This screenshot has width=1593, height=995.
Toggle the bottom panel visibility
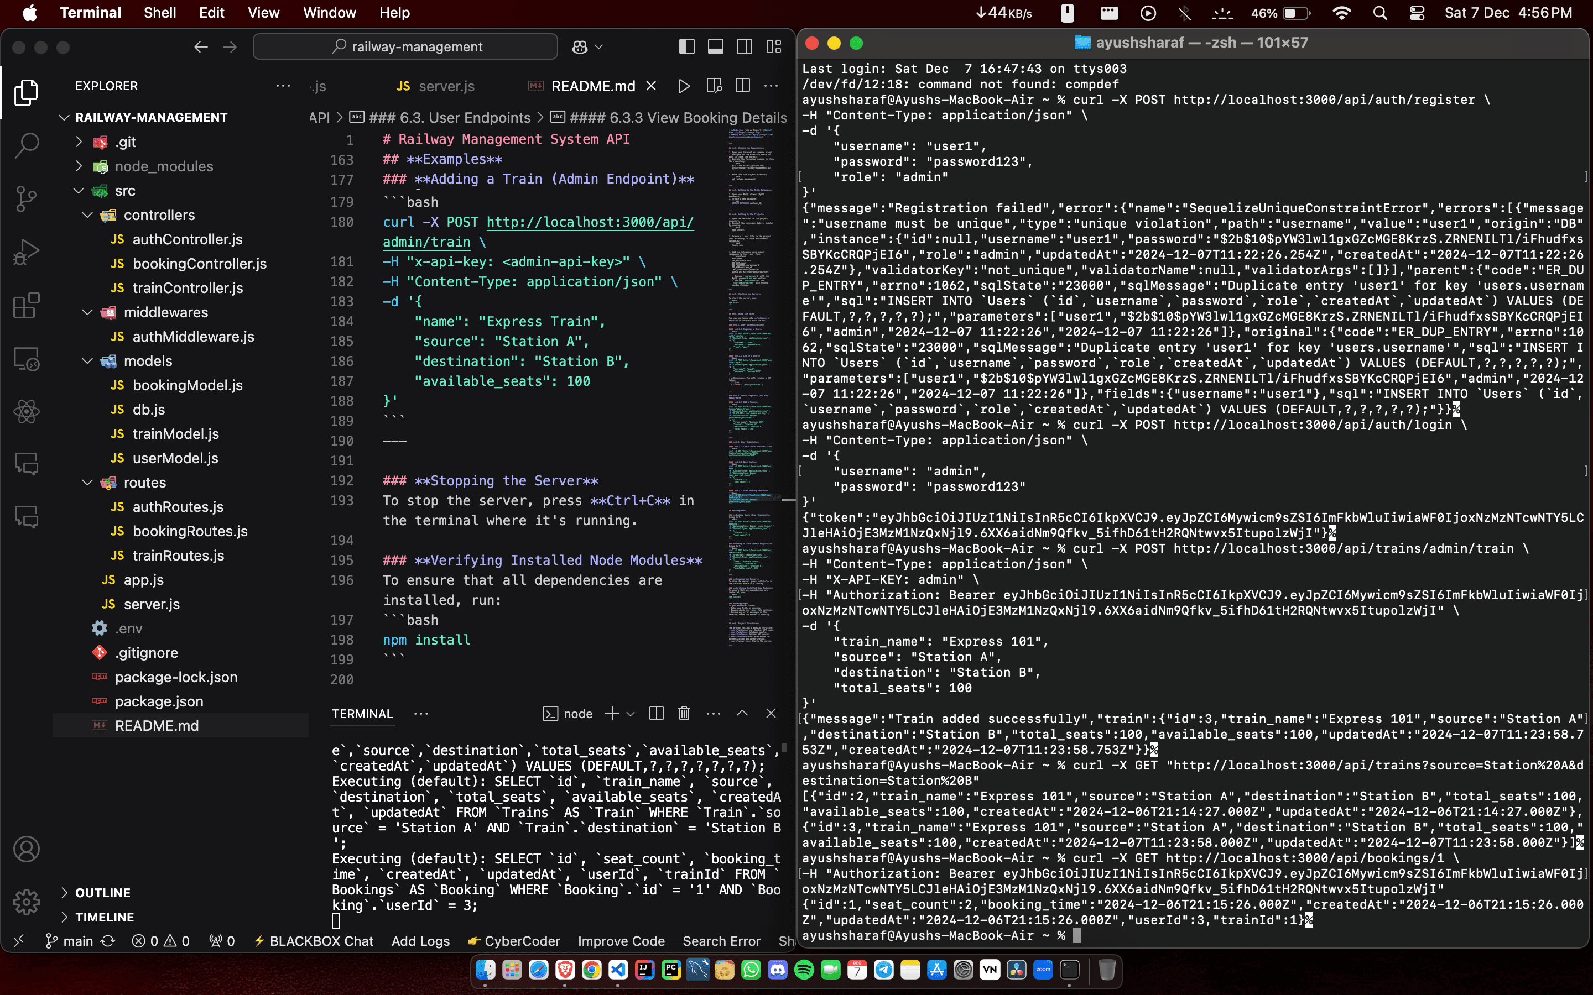[x=716, y=47]
